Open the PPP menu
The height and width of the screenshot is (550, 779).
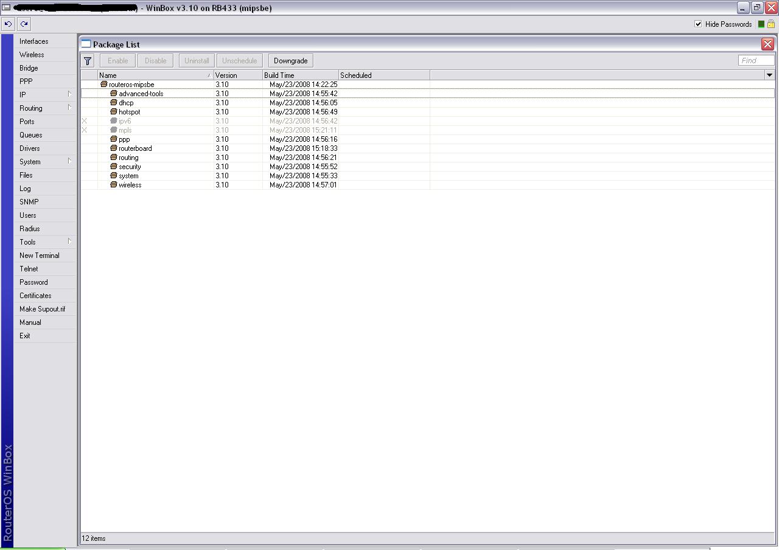pyautogui.click(x=45, y=82)
